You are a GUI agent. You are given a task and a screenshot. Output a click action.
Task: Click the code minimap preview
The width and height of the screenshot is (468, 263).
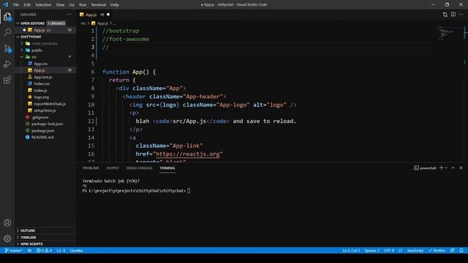[445, 33]
